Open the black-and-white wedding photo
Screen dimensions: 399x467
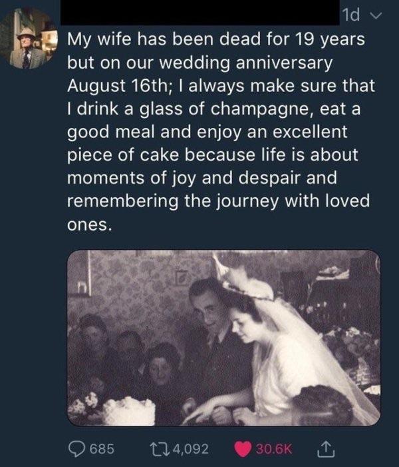(x=223, y=338)
